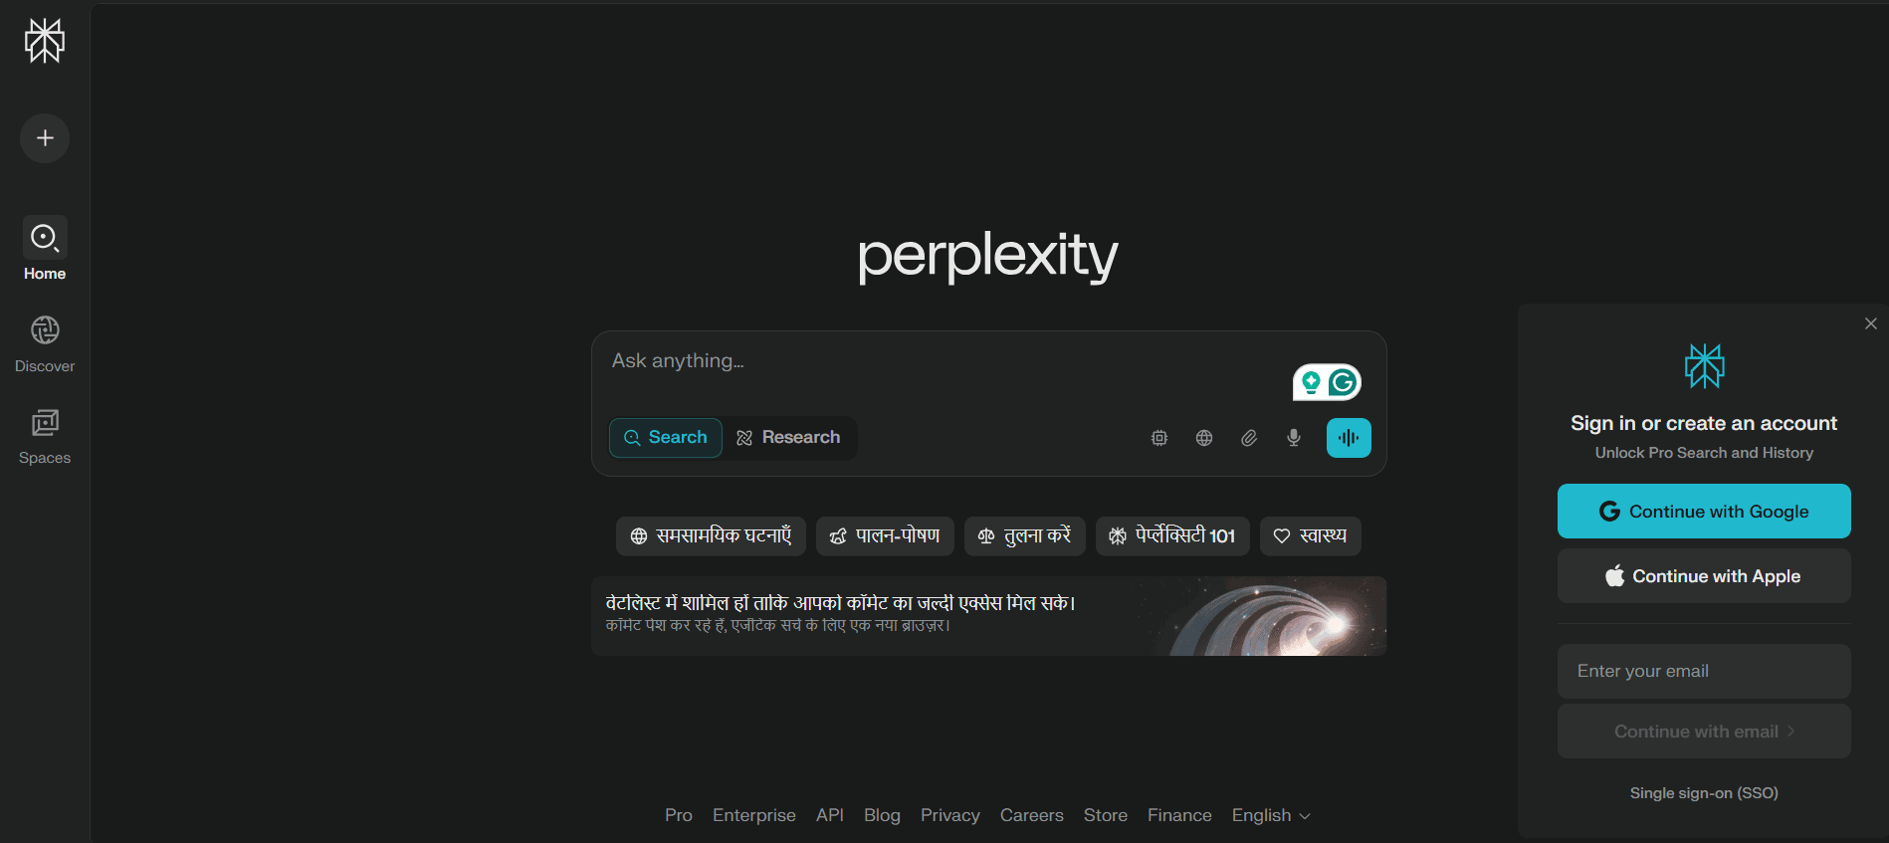Viewport: 1889px width, 843px height.
Task: Click Continue with Apple
Action: [x=1704, y=576]
